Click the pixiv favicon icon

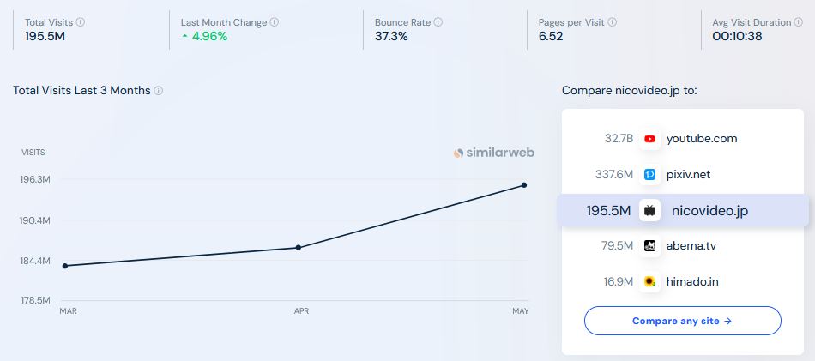650,175
